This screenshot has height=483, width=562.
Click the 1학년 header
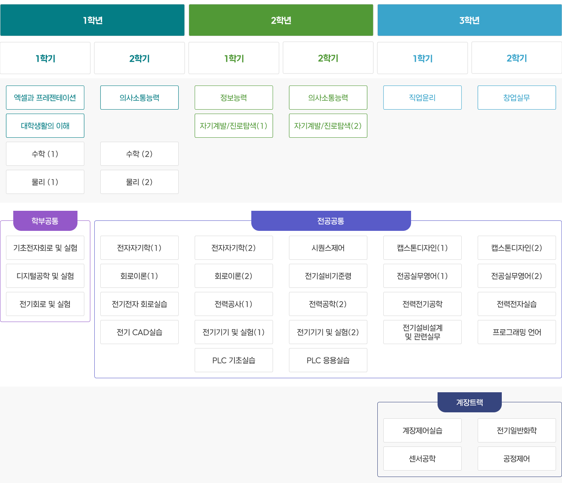click(92, 20)
